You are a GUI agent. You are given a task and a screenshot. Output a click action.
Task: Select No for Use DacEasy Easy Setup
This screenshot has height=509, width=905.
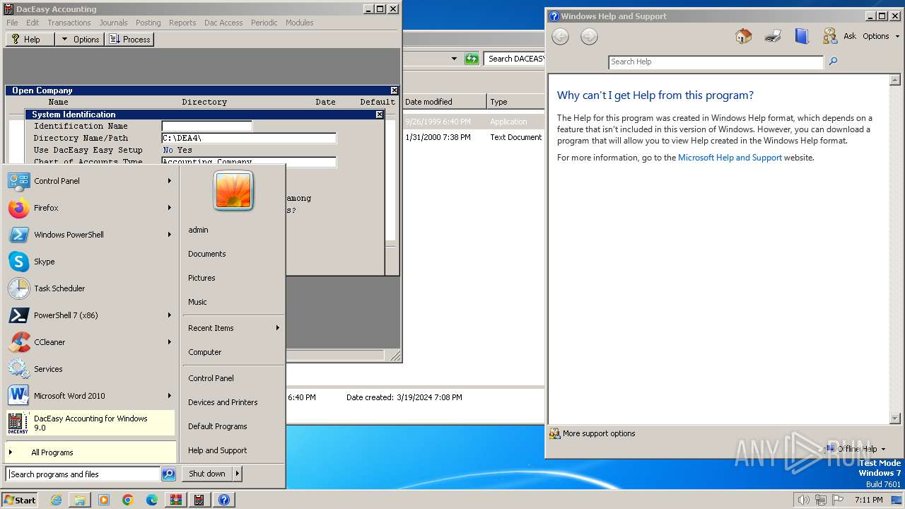(x=168, y=150)
